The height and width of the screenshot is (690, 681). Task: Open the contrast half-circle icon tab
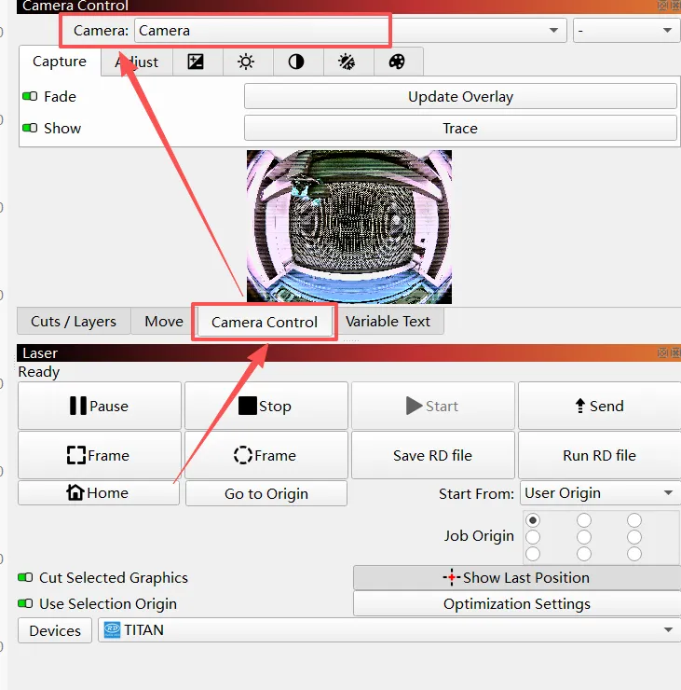point(296,62)
